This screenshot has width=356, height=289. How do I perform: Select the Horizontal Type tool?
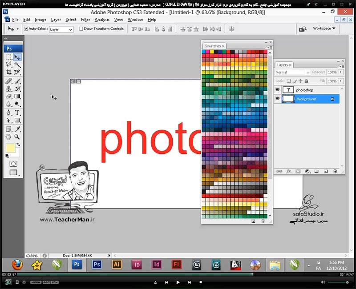point(17,112)
